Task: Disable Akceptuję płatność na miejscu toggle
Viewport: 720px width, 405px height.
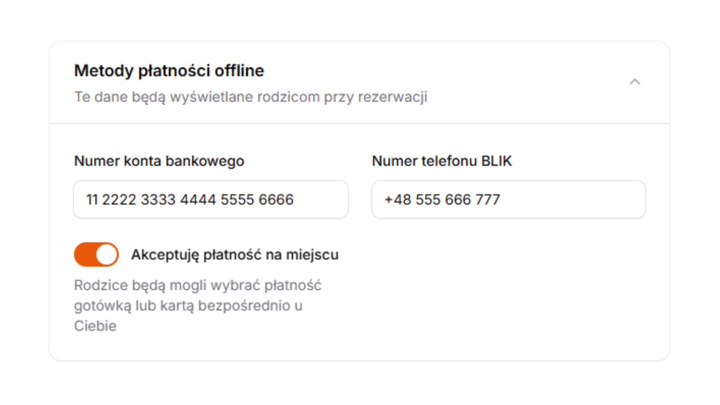Action: pos(96,254)
